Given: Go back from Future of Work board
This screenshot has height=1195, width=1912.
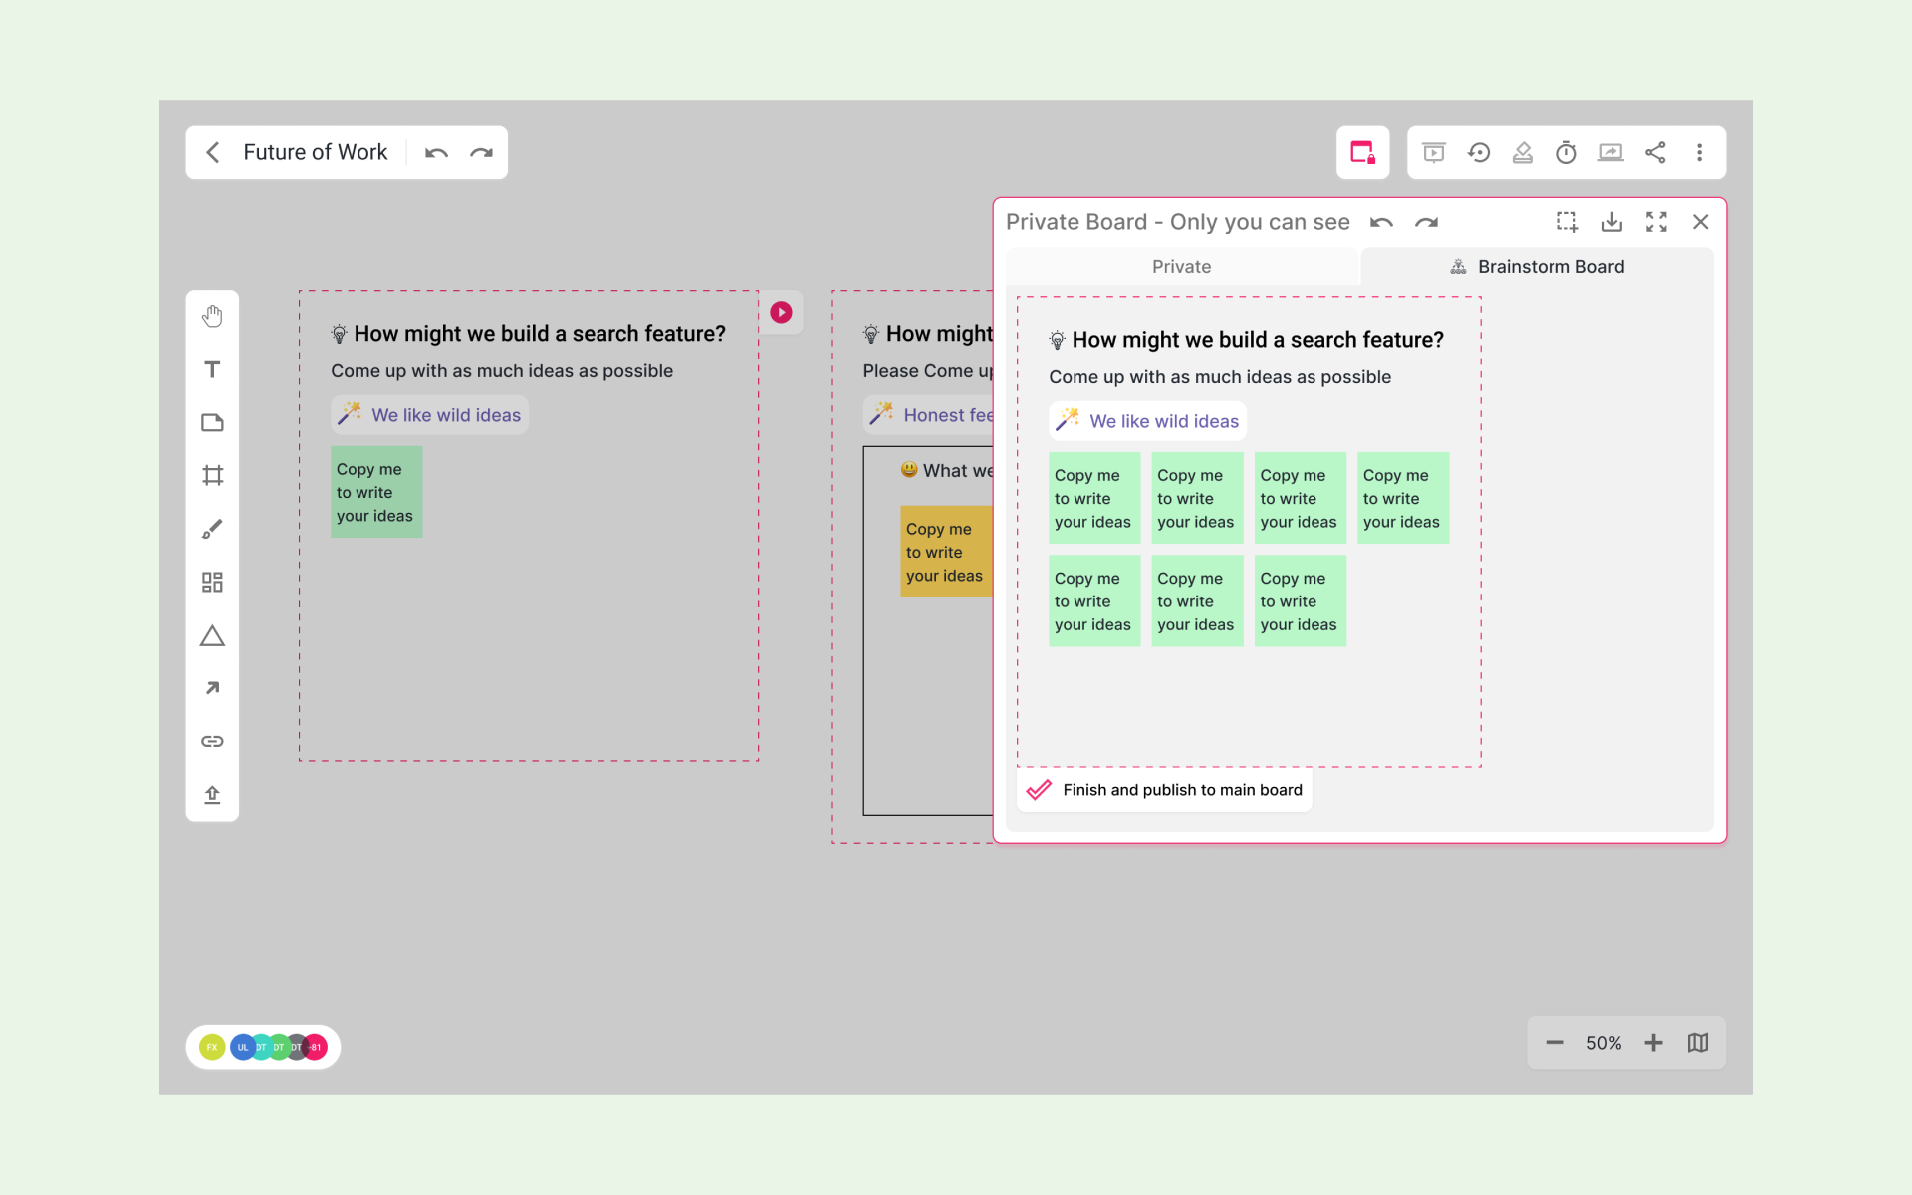Looking at the screenshot, I should pos(212,152).
